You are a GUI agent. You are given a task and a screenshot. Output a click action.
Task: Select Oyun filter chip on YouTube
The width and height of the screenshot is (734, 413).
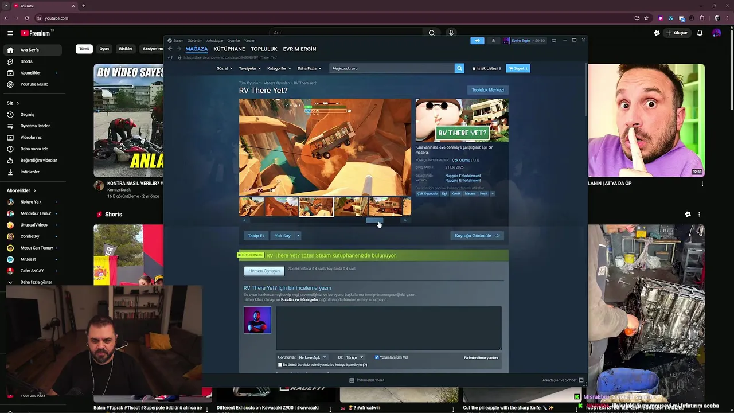[104, 49]
